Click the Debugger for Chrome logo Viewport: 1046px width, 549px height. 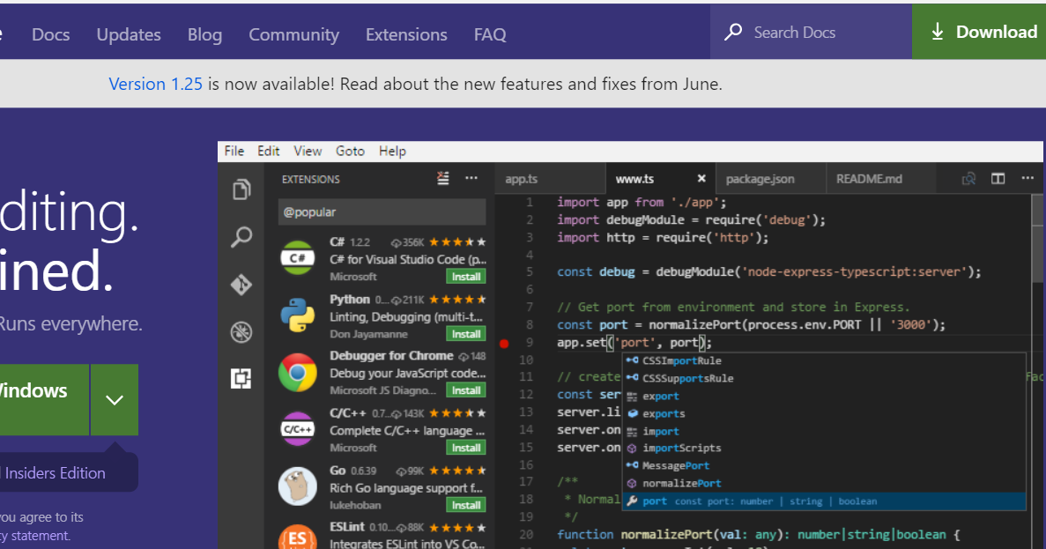point(298,372)
